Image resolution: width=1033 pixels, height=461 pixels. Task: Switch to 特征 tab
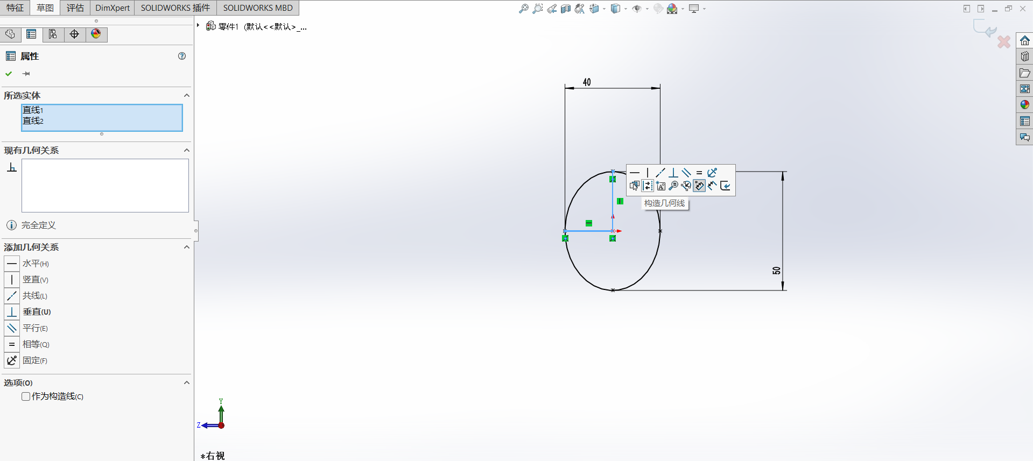click(15, 8)
